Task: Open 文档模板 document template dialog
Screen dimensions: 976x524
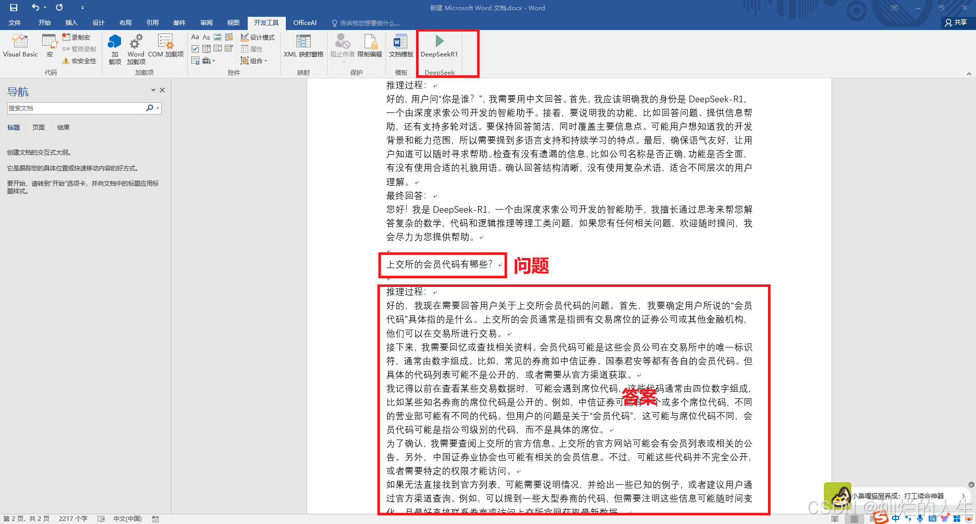Action: click(x=401, y=46)
